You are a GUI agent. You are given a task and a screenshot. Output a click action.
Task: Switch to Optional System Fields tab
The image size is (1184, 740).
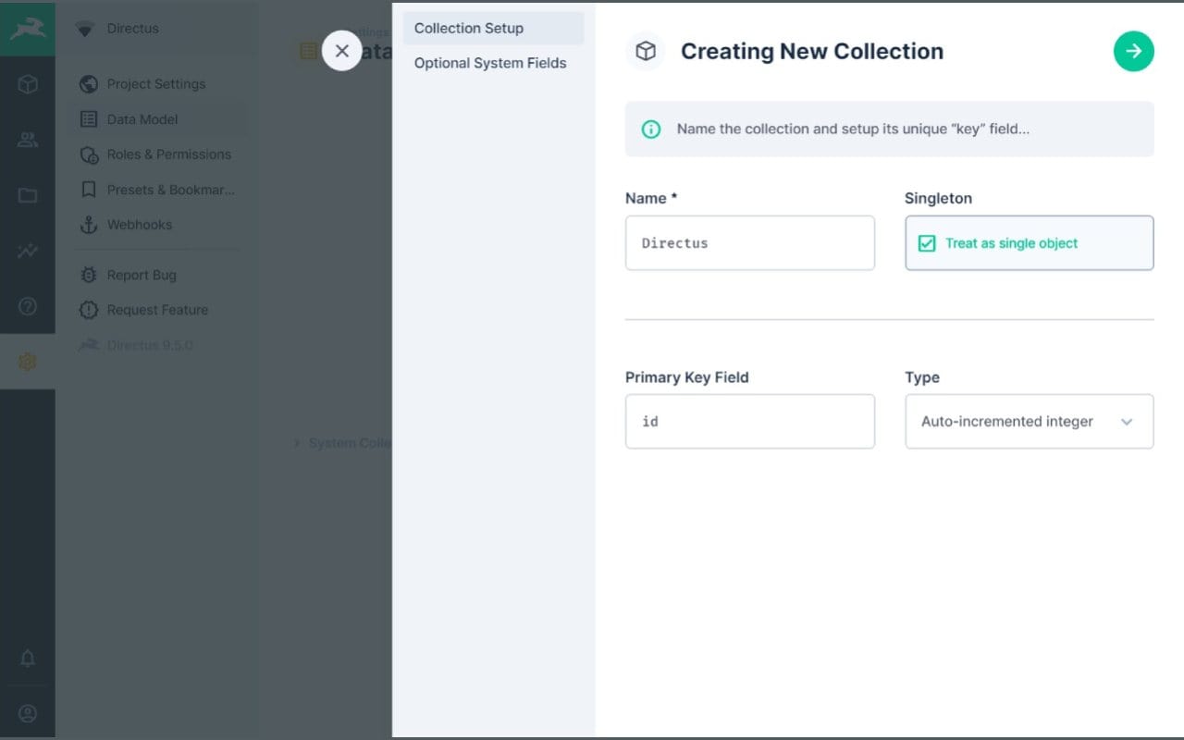pos(494,63)
